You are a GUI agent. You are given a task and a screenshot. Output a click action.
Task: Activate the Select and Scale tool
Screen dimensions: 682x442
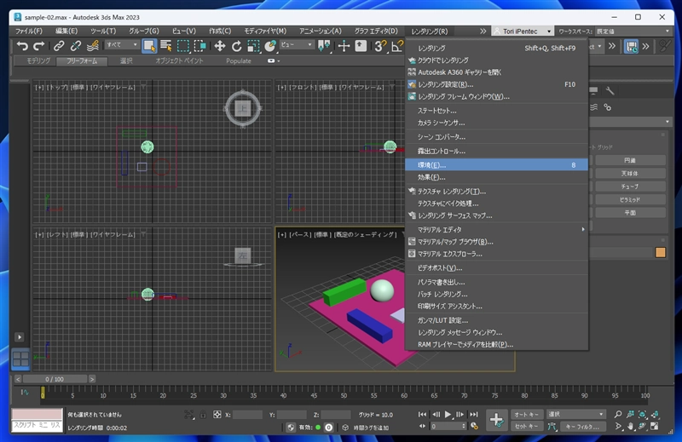[253, 46]
